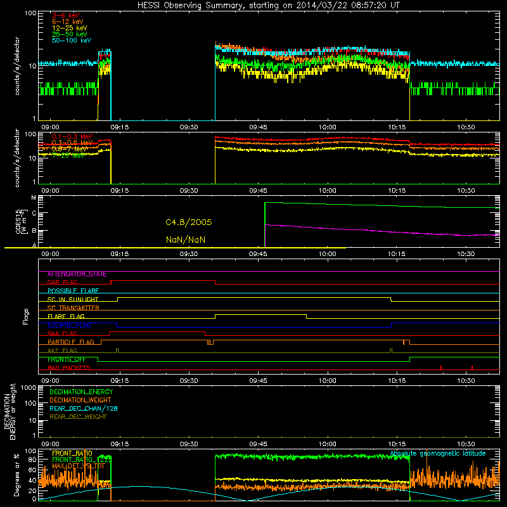Select the GOES15 axis label
Image resolution: width=507 pixels, height=507 pixels.
pos(22,221)
